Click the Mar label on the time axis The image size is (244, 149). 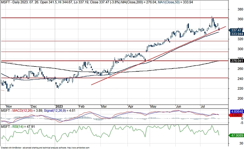(x=104, y=106)
